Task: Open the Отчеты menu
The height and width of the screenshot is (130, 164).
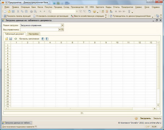Action: 116,7
